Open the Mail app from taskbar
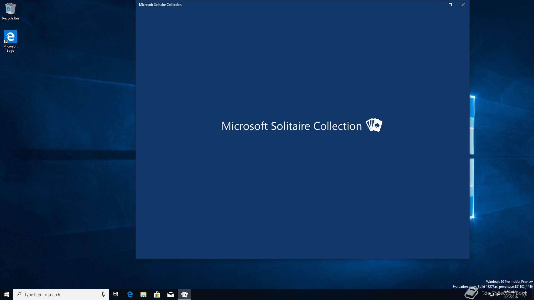Image resolution: width=534 pixels, height=300 pixels. tap(171, 294)
